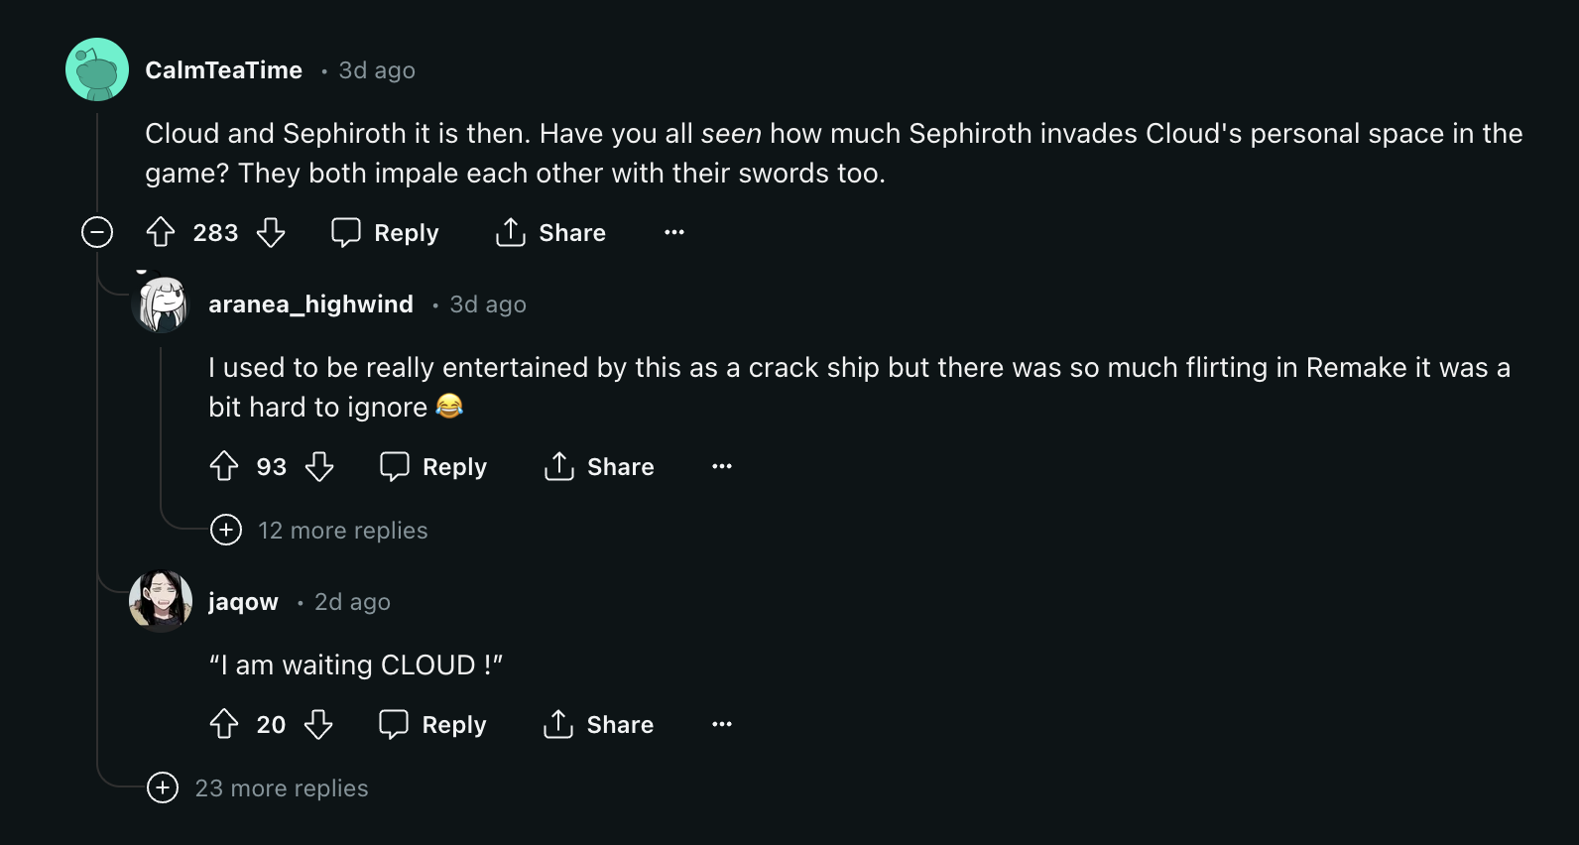Viewport: 1579px width, 845px height.
Task: Click aranea_highwind's avatar image
Action: pyautogui.click(x=162, y=304)
